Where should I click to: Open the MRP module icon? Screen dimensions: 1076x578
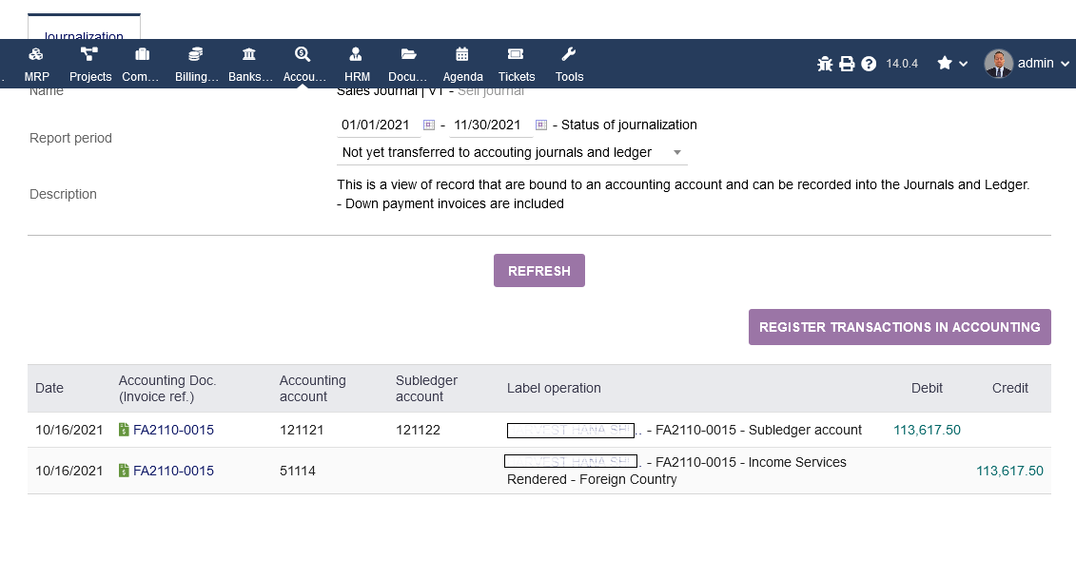pyautogui.click(x=36, y=55)
